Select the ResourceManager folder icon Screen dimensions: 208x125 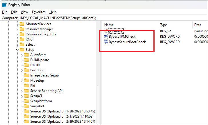(22, 29)
